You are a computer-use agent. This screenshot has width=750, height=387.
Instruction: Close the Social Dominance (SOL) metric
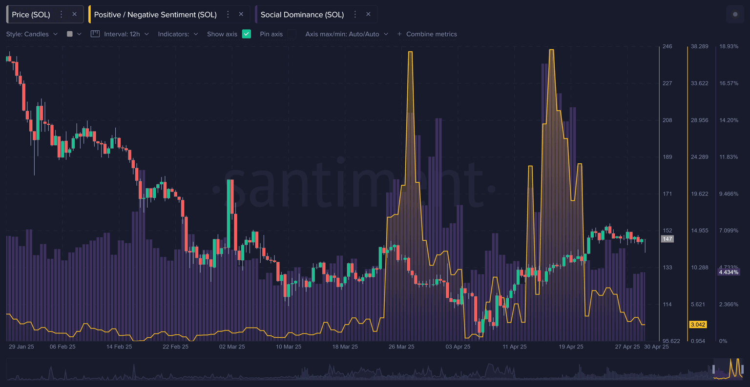(369, 15)
